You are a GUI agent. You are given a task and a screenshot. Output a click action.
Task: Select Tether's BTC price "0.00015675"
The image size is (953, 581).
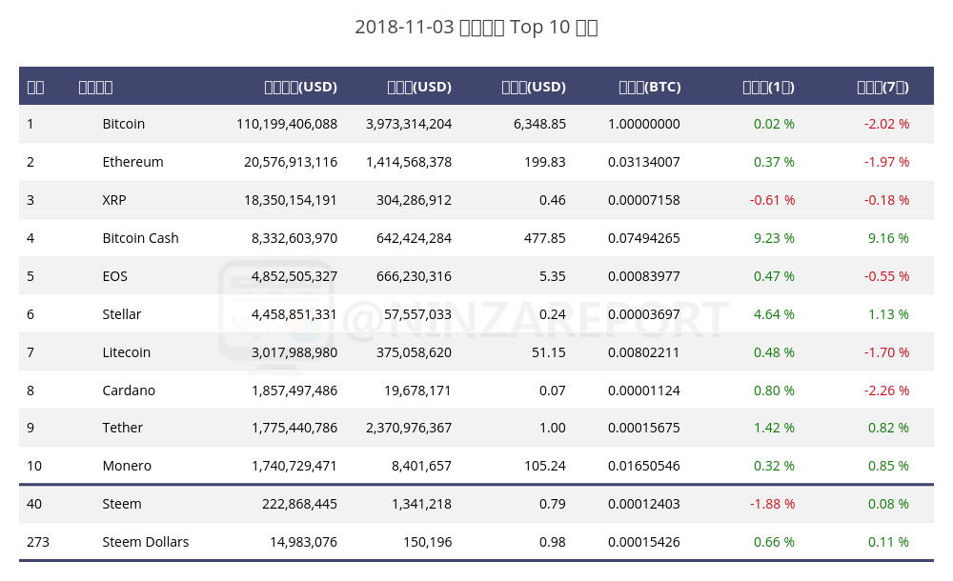coord(643,428)
